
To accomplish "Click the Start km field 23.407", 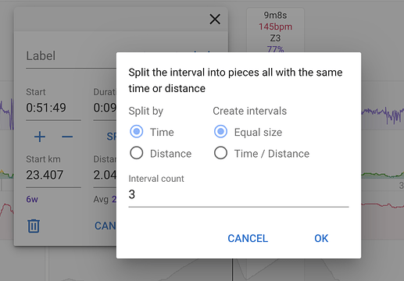I will click(x=53, y=175).
